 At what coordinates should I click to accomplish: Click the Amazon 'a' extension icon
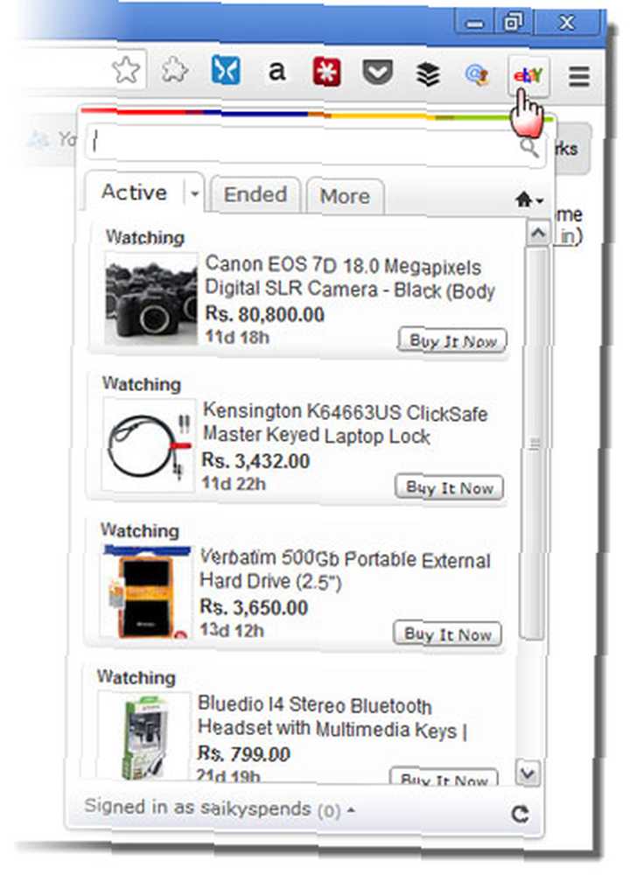coord(276,72)
